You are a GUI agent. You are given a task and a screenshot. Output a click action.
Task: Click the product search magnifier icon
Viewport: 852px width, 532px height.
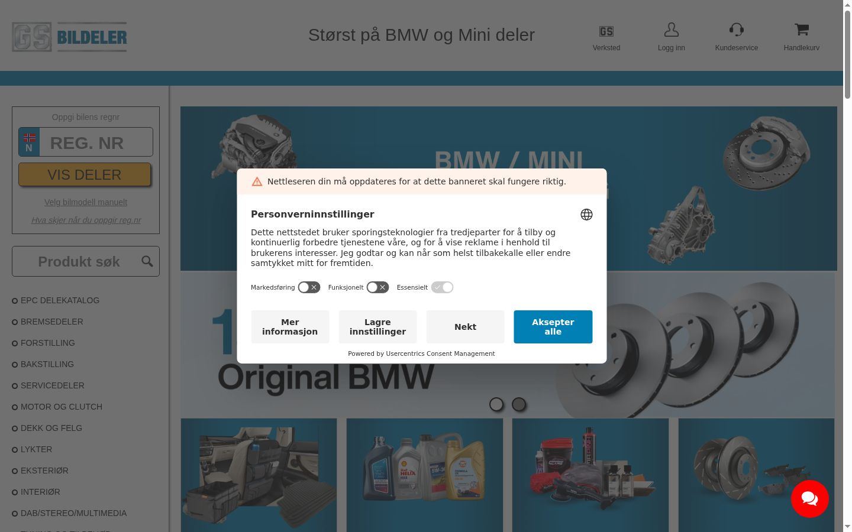click(x=147, y=261)
